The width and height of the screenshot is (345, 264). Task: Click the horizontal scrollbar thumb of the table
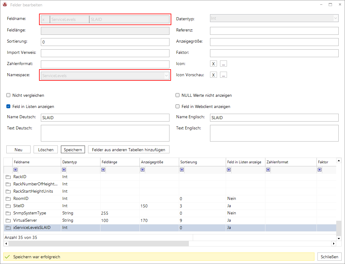99,243
